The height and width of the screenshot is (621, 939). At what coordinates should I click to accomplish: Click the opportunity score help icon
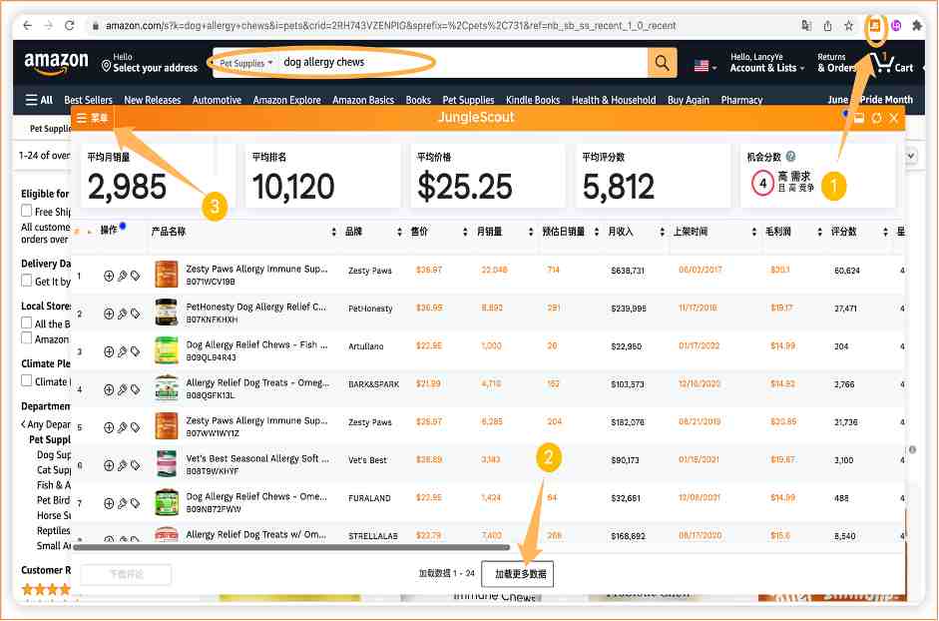tap(790, 157)
